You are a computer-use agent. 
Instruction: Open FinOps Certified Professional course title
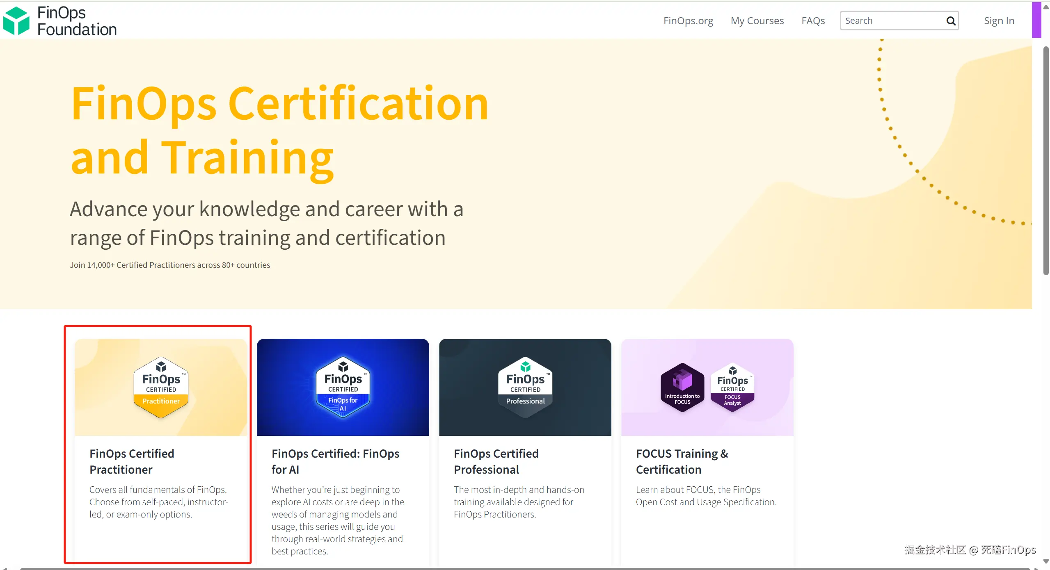pos(496,461)
